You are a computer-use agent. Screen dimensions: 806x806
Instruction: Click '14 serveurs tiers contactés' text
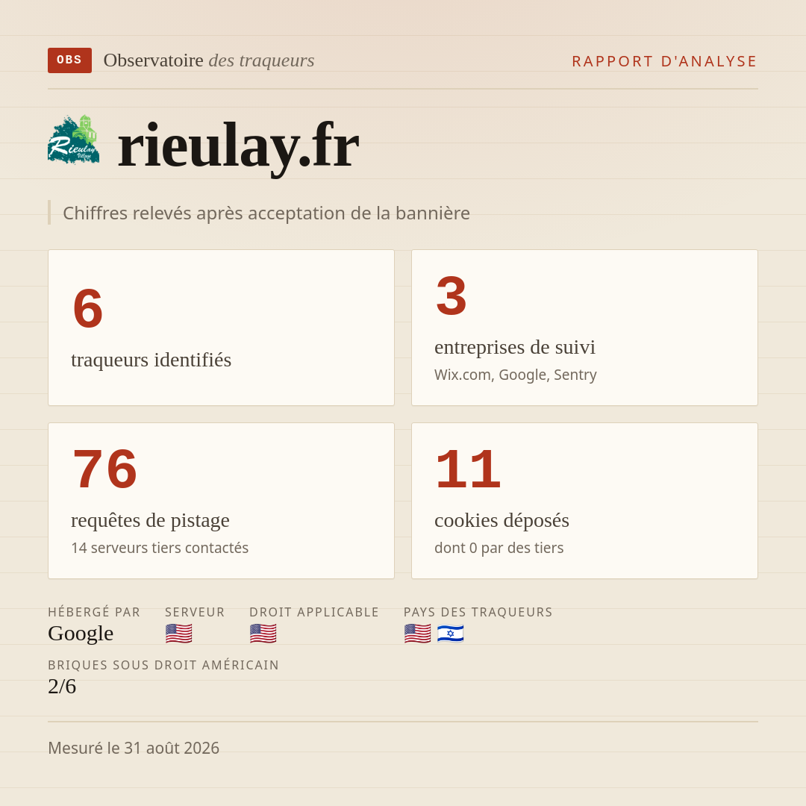160,548
